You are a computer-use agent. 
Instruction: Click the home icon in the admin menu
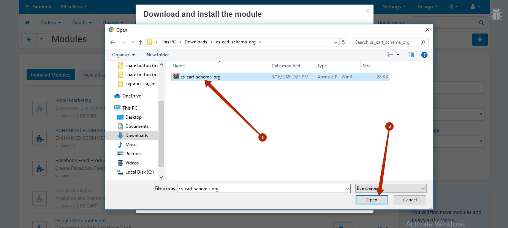[x=27, y=23]
